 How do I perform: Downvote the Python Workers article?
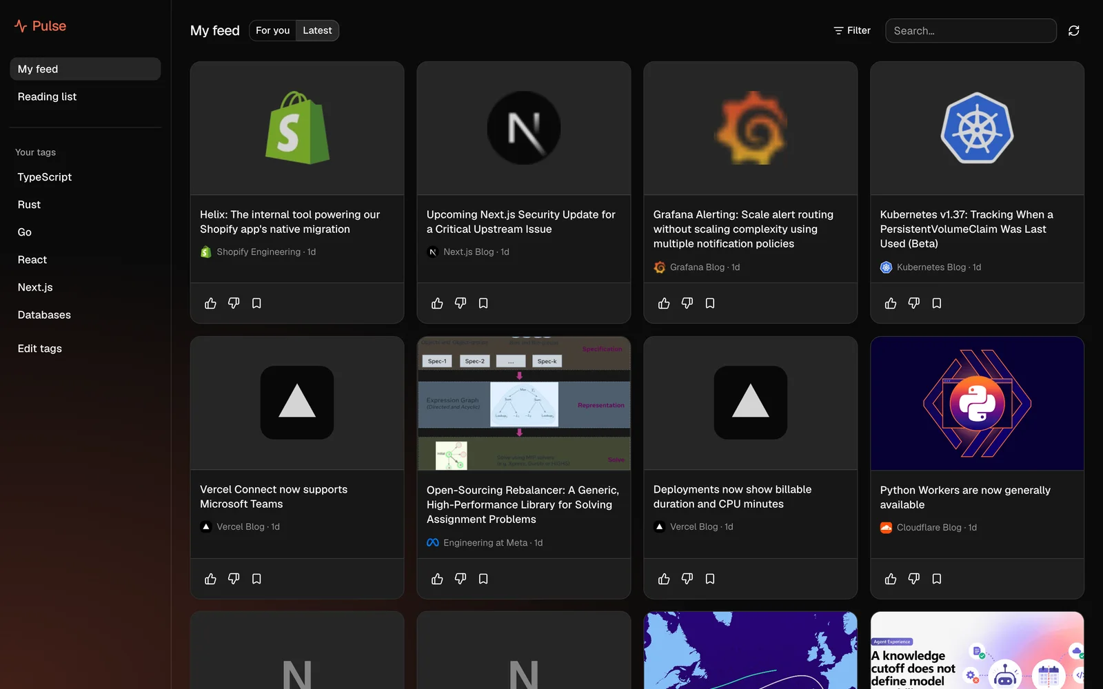(914, 579)
